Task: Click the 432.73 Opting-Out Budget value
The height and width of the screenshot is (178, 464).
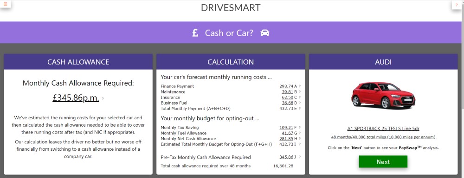Action: (286, 144)
